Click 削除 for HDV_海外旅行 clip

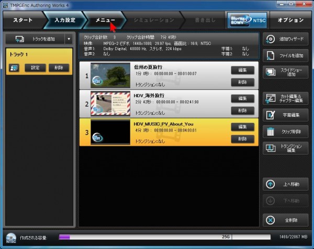pyautogui.click(x=242, y=111)
